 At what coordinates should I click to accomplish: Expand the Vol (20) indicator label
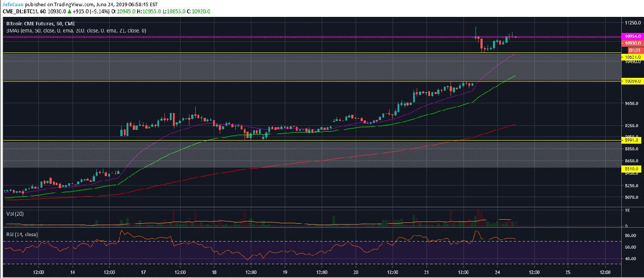coord(15,214)
